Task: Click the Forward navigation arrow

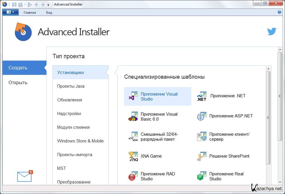Action: [x=43, y=4]
